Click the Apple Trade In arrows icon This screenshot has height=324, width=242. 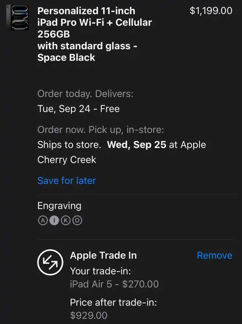click(x=50, y=262)
